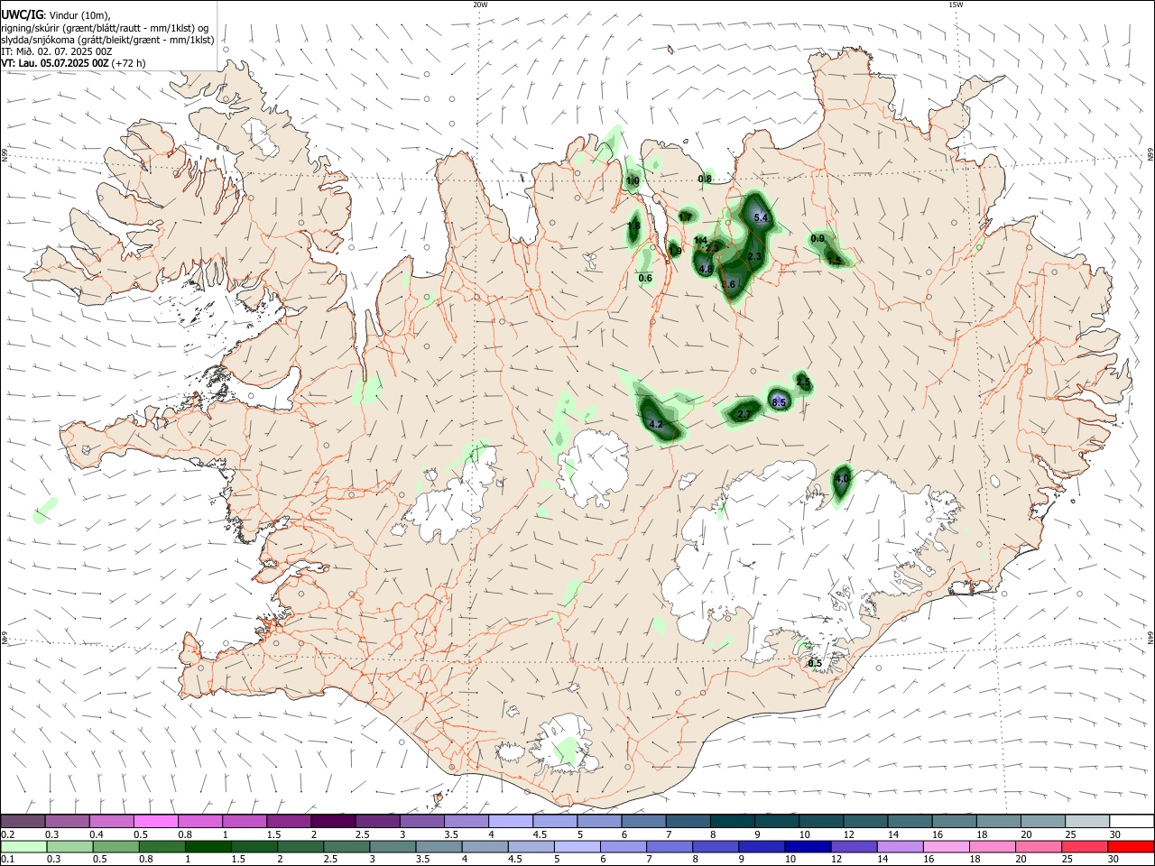Select the 'VT: Lau. 05.07.2025 00Z' valid time
The height and width of the screenshot is (866, 1155).
(x=55, y=63)
